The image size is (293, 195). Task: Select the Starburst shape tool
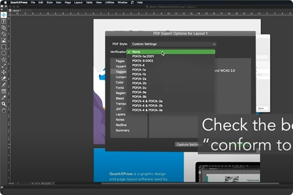[x=3, y=59]
